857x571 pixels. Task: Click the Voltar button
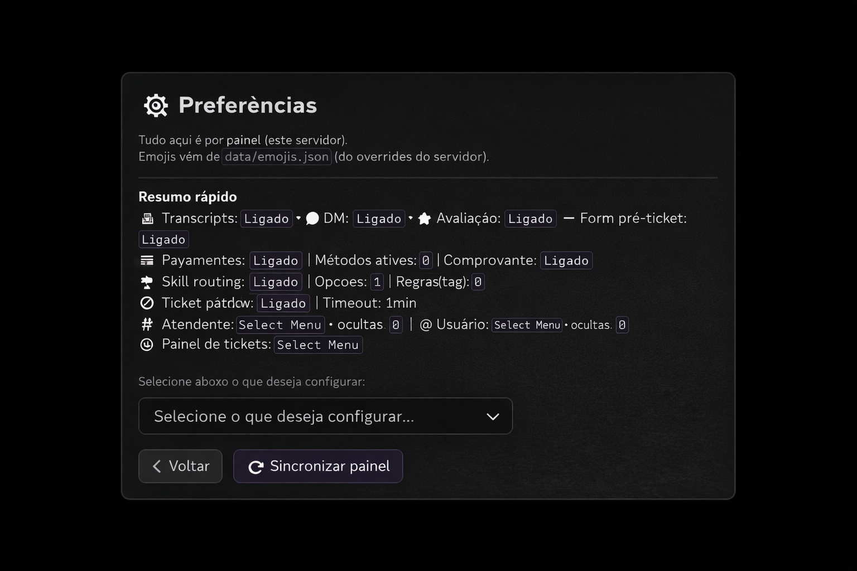[x=180, y=466]
